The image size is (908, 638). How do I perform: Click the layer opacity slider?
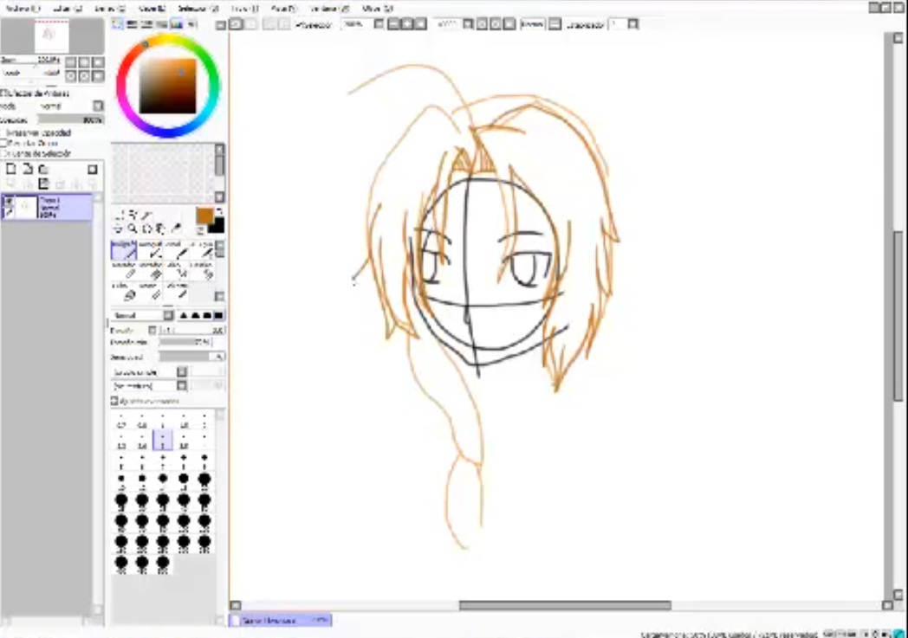point(70,120)
